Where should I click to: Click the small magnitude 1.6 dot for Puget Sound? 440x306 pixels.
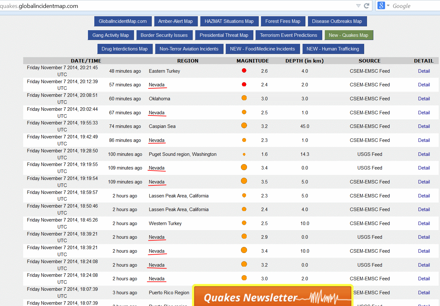point(244,154)
